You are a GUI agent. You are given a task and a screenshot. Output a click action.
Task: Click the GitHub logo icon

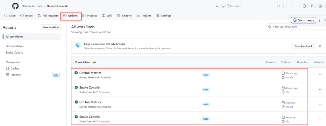click(15, 6)
